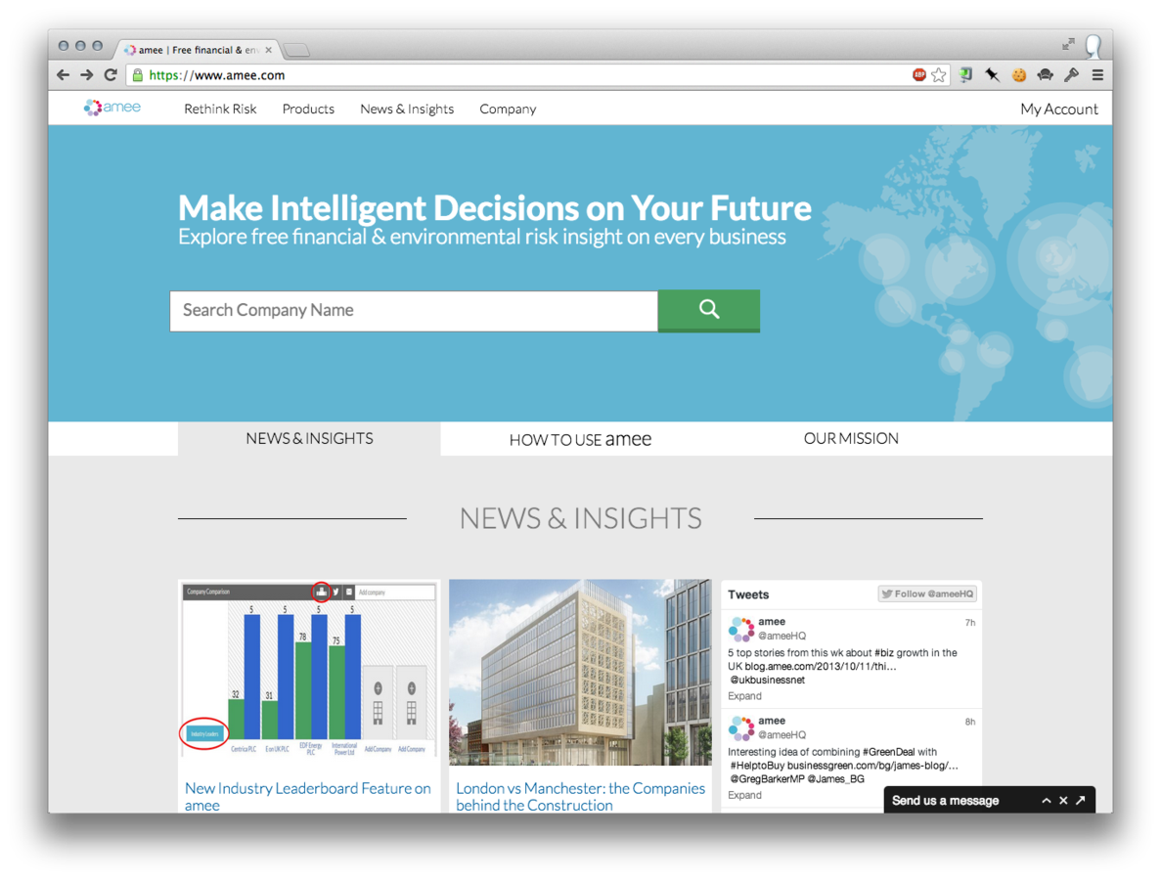
Task: Close the Send us a message widget
Action: [1063, 801]
